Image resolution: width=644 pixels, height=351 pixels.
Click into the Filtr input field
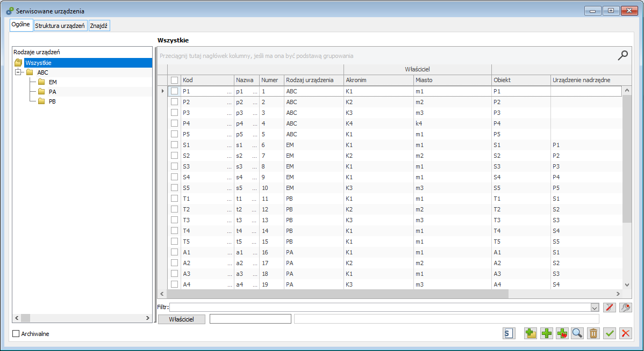click(380, 308)
